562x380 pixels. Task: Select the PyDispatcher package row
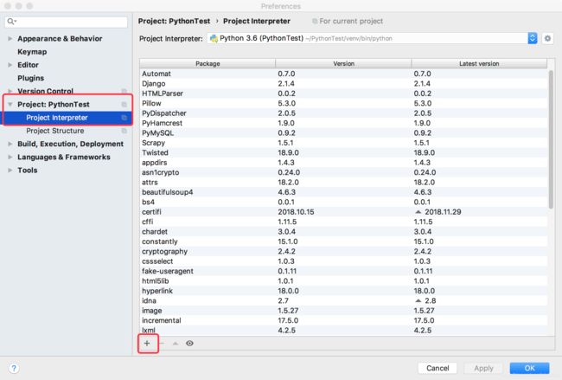click(343, 113)
